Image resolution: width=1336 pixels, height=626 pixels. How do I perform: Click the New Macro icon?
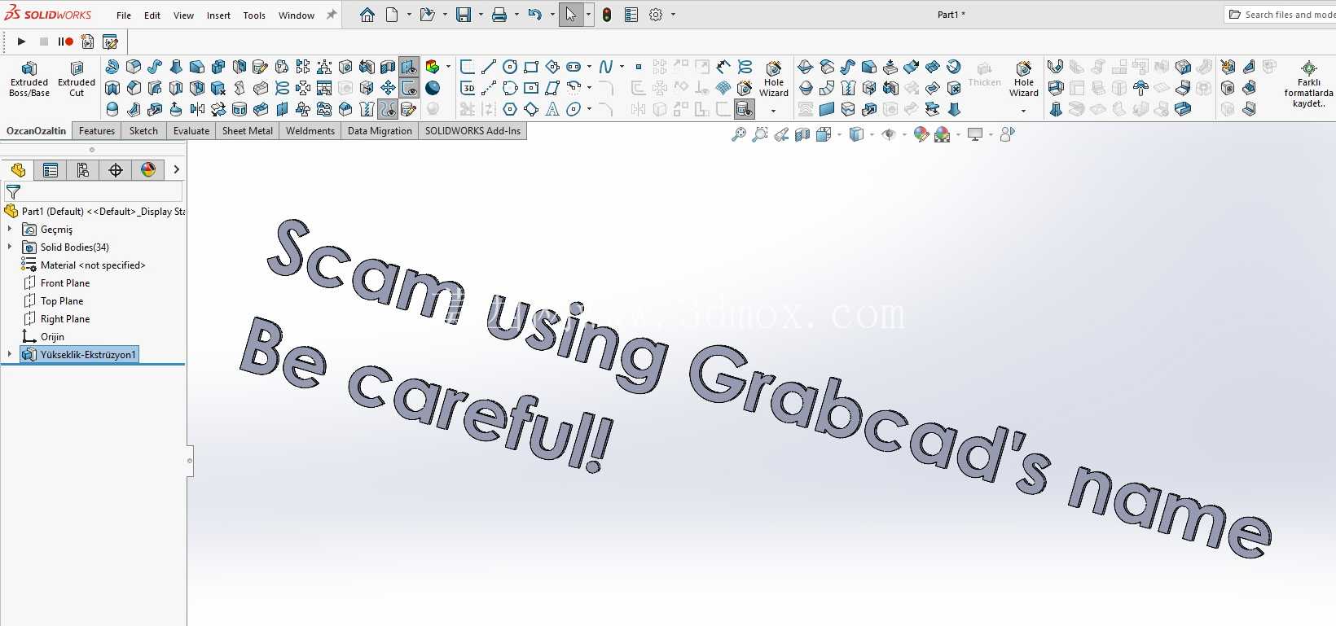[88, 42]
